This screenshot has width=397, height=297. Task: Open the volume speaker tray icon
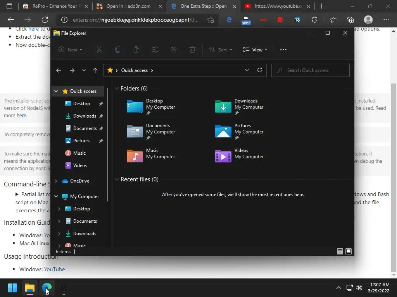click(359, 288)
